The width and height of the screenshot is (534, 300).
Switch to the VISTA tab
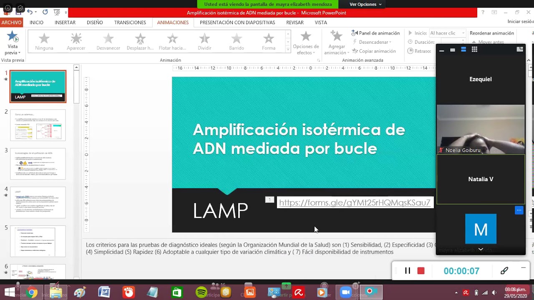(321, 22)
